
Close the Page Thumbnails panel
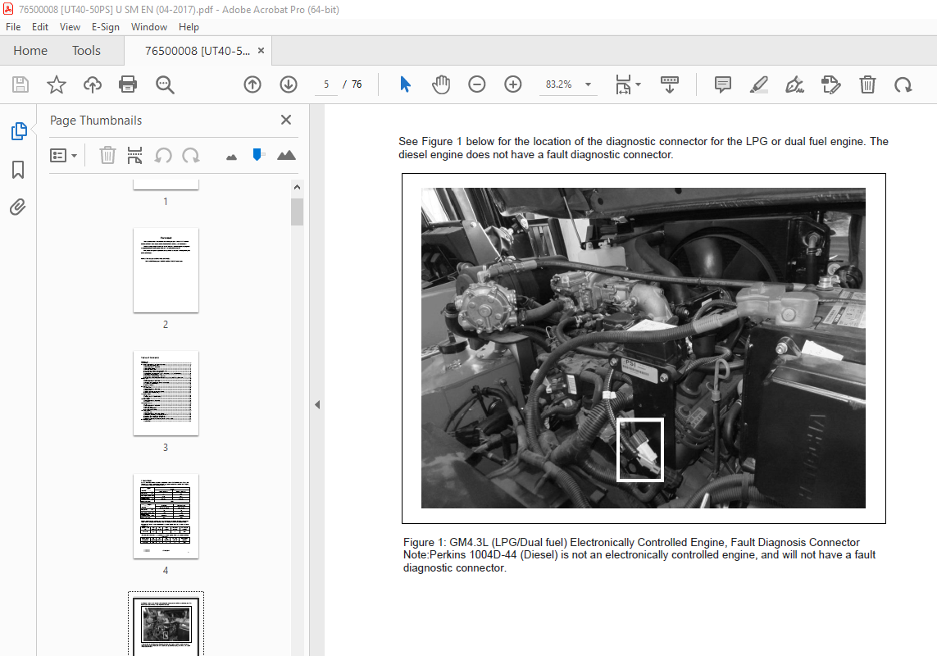click(286, 120)
